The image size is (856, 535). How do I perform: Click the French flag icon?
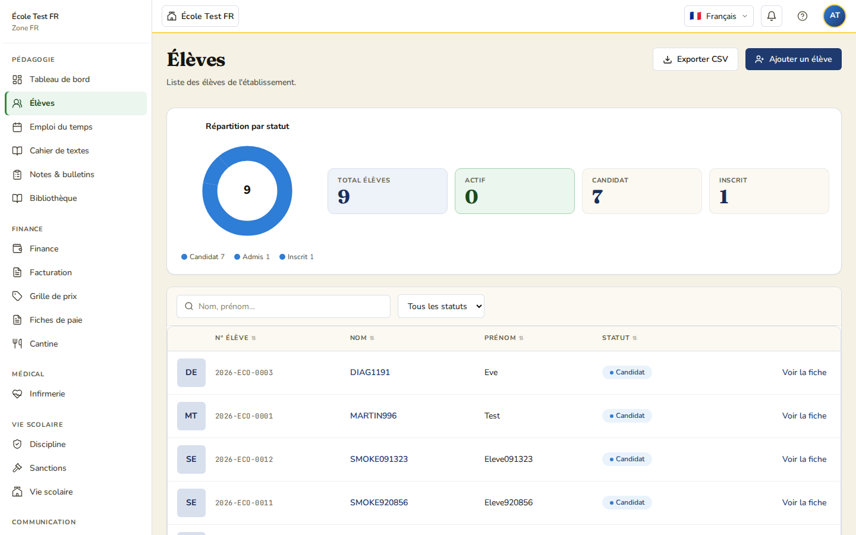coord(695,16)
